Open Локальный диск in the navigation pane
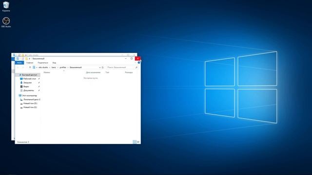The width and height of the screenshot is (312, 175). tap(31, 99)
